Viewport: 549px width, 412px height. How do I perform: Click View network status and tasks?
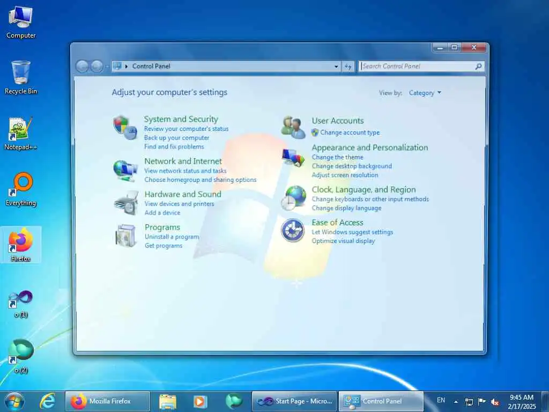point(185,171)
